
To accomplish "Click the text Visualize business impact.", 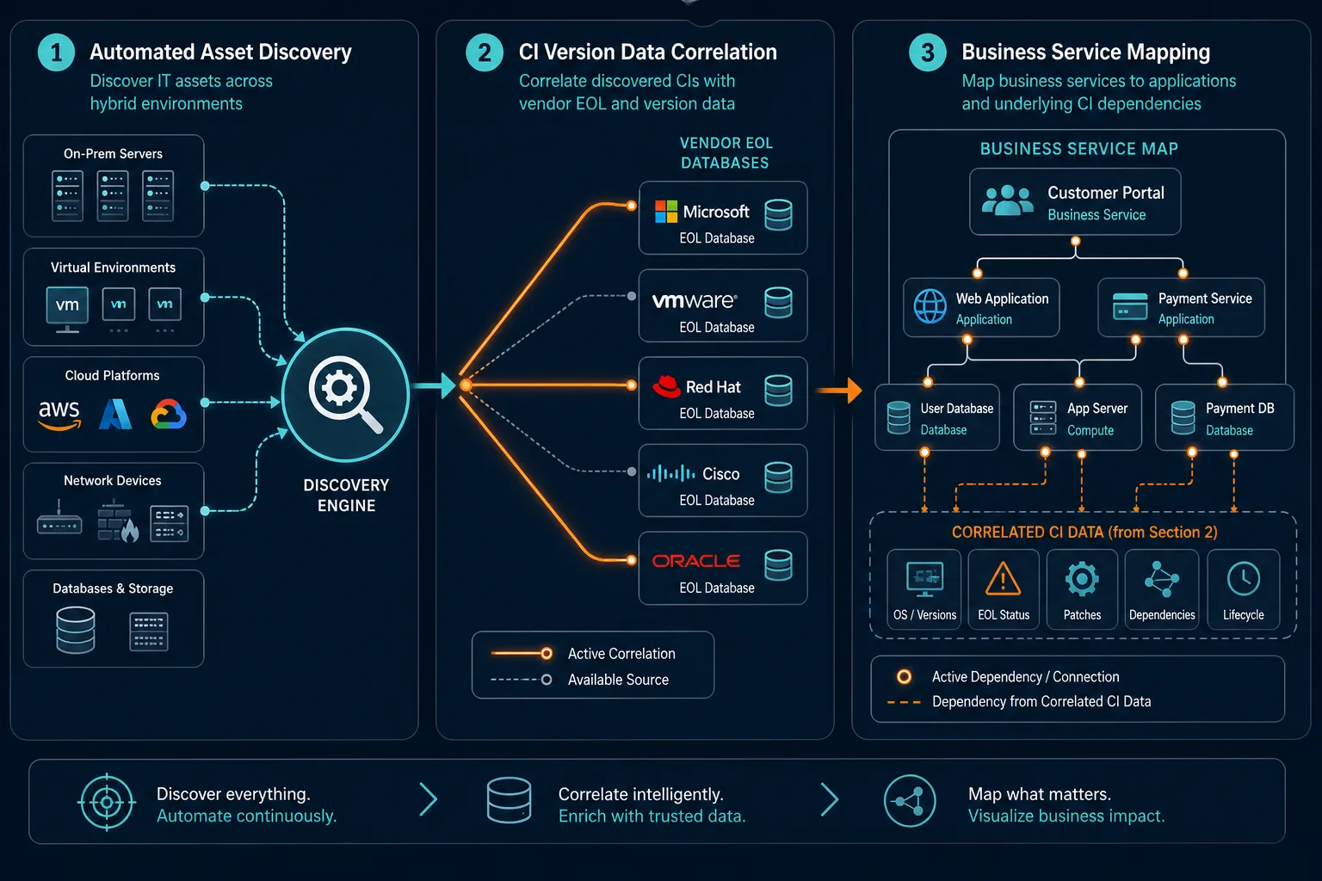I will [x=1066, y=816].
